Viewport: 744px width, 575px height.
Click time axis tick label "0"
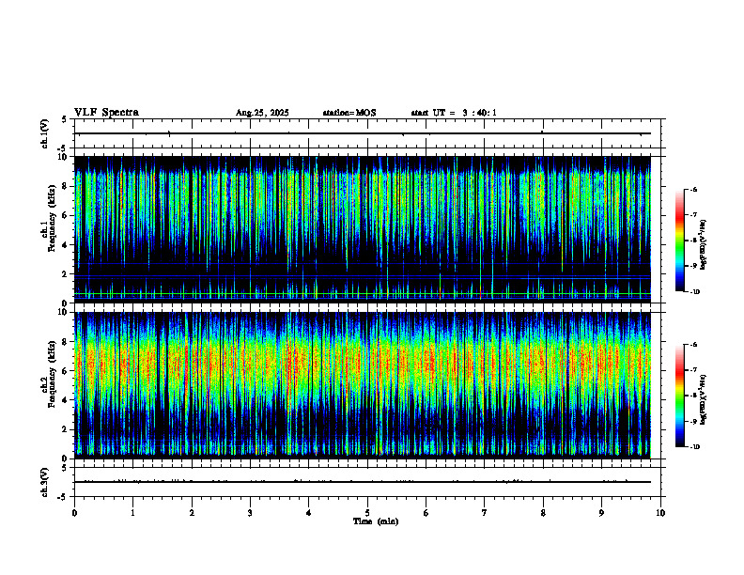coord(74,513)
